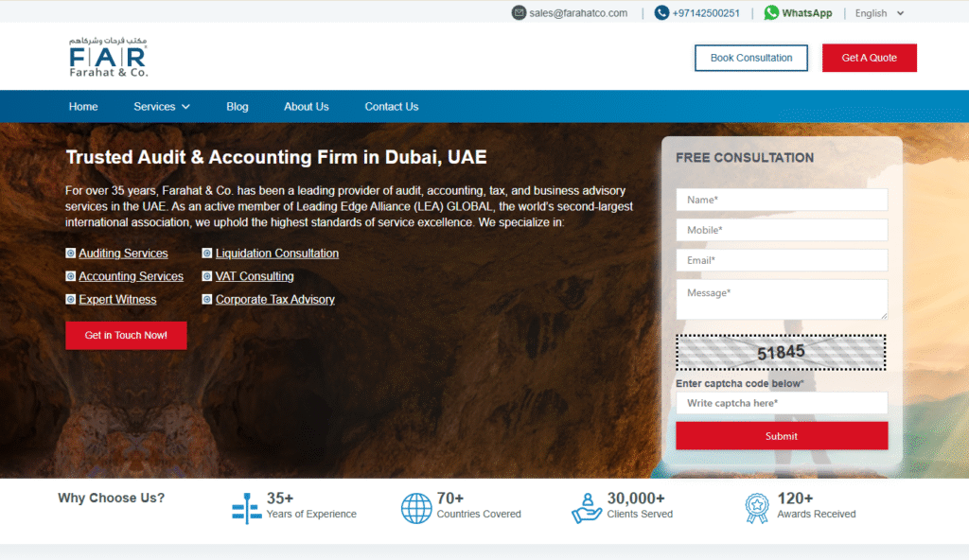This screenshot has height=560, width=969.
Task: Click the bullet icon beside Expert Witness
Action: coord(70,299)
